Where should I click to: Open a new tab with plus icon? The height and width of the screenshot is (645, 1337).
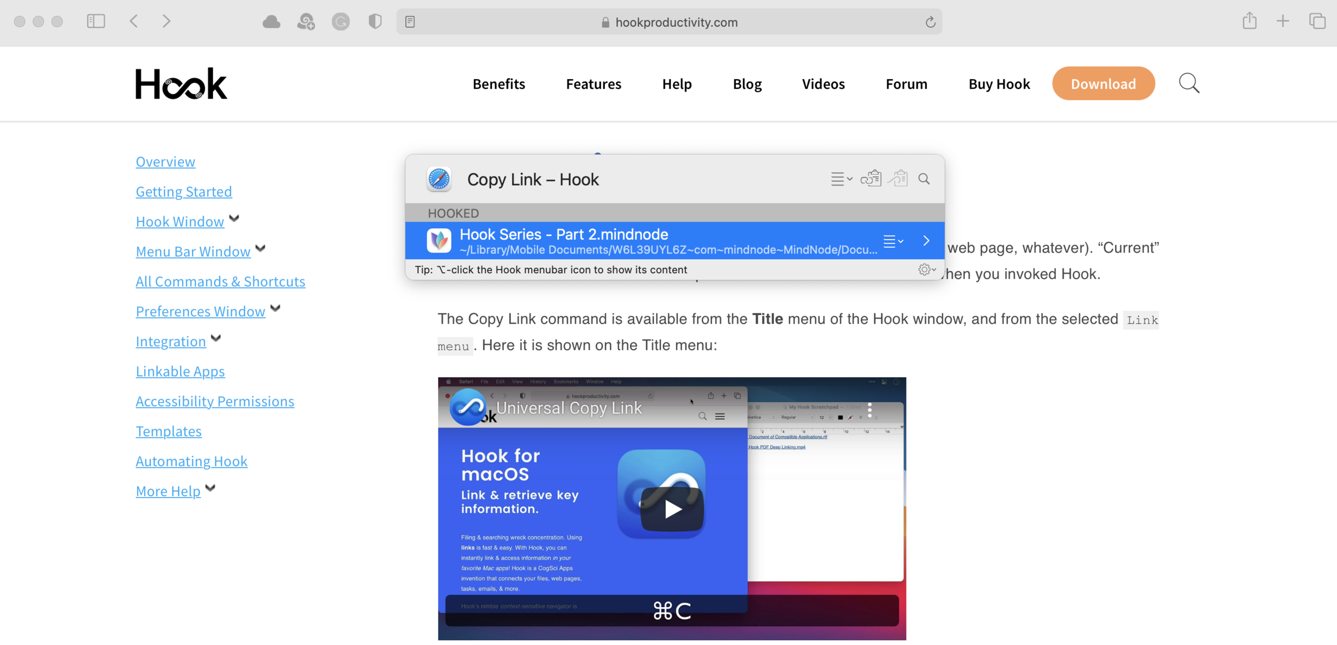(x=1283, y=21)
